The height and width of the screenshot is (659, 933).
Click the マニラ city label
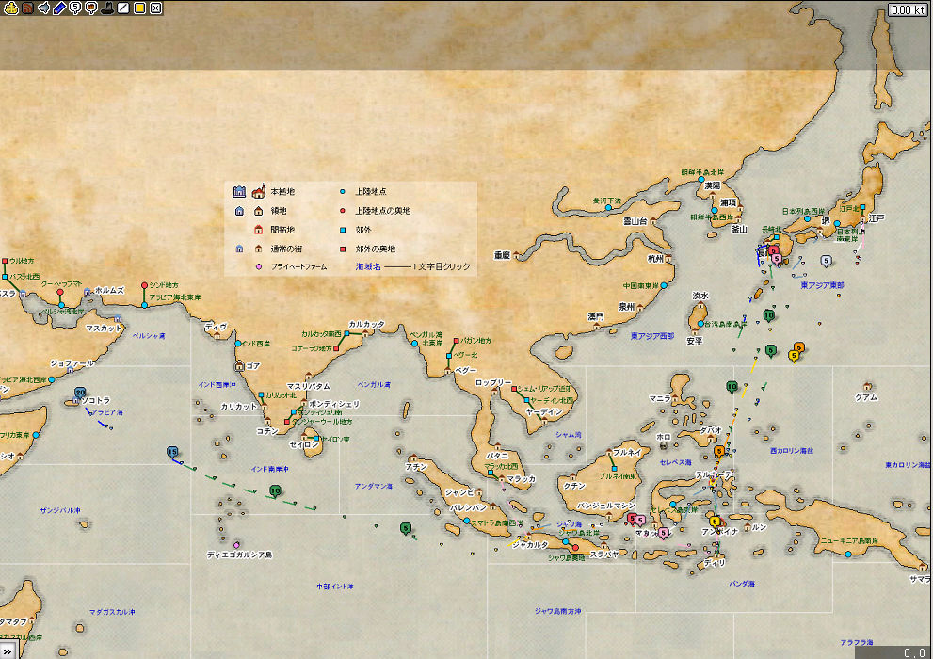point(660,398)
